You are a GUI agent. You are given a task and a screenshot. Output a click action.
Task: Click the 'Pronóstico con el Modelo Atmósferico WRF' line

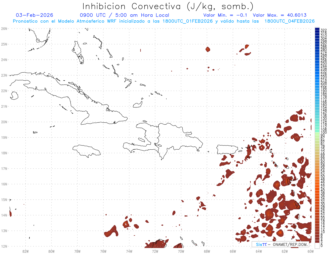(164, 21)
